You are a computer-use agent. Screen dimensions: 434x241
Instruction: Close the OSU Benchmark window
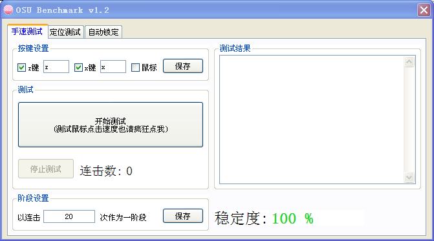(x=424, y=10)
